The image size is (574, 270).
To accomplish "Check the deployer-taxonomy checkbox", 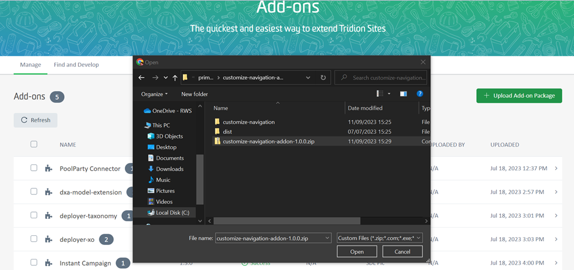I will (x=34, y=215).
